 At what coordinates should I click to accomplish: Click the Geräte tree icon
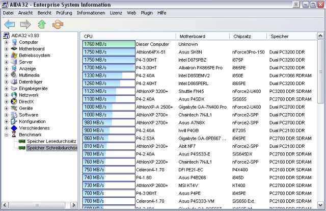point(14,108)
